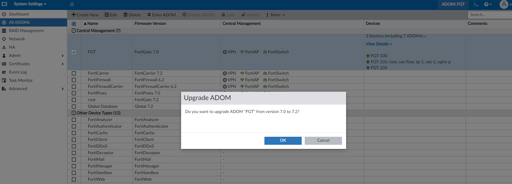Check the FortiMail row checkbox
The width and height of the screenshot is (512, 184).
tap(74, 159)
